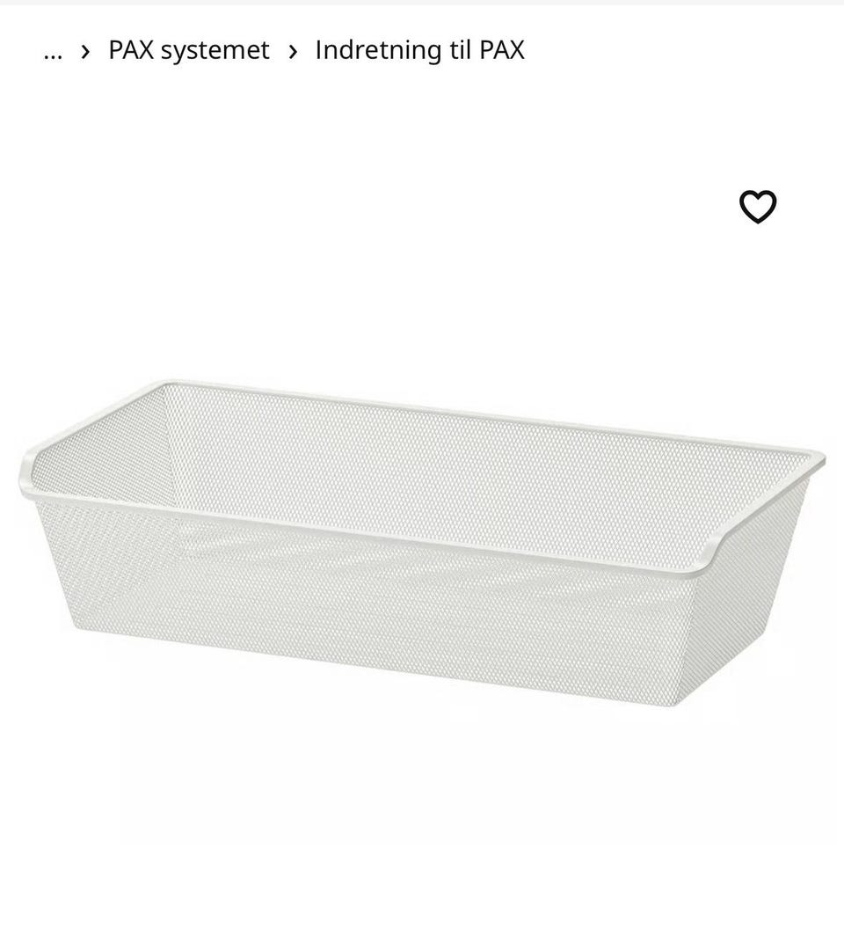Click the chevron before Indretning til PAX

[293, 52]
